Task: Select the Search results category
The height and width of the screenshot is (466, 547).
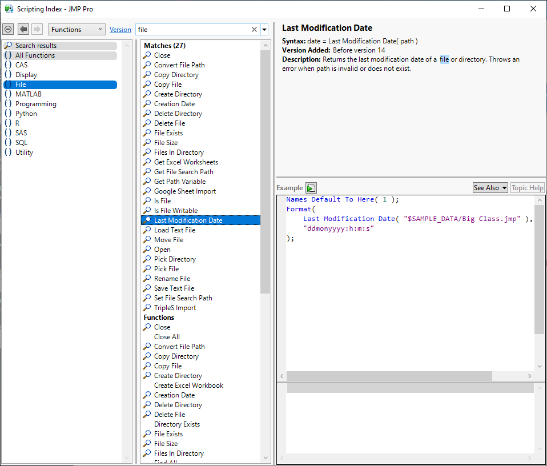Action: click(x=35, y=46)
